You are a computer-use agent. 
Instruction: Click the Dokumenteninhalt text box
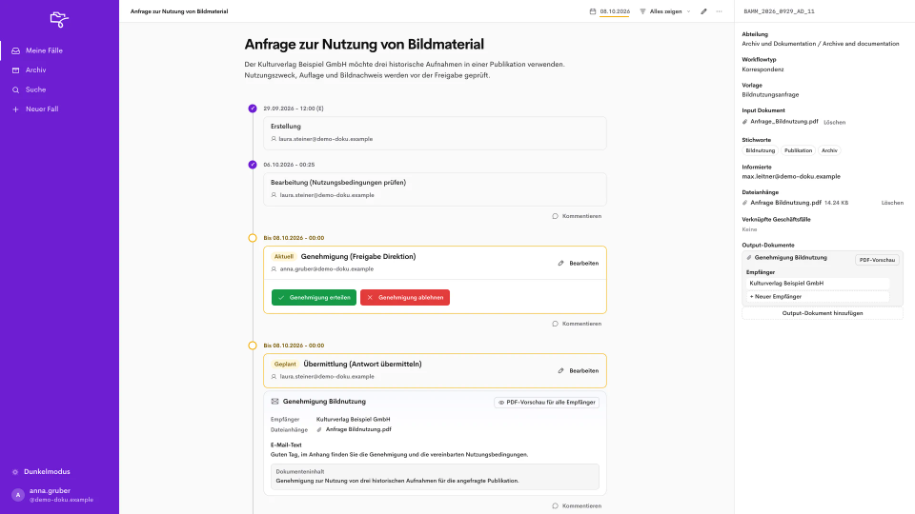435,477
